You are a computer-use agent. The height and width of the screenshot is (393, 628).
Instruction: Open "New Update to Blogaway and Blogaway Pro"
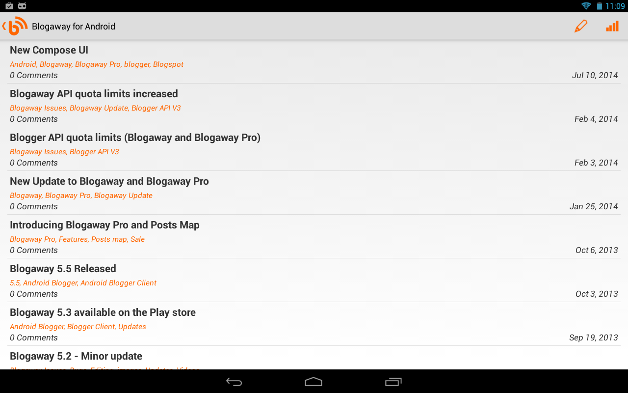[314, 193]
